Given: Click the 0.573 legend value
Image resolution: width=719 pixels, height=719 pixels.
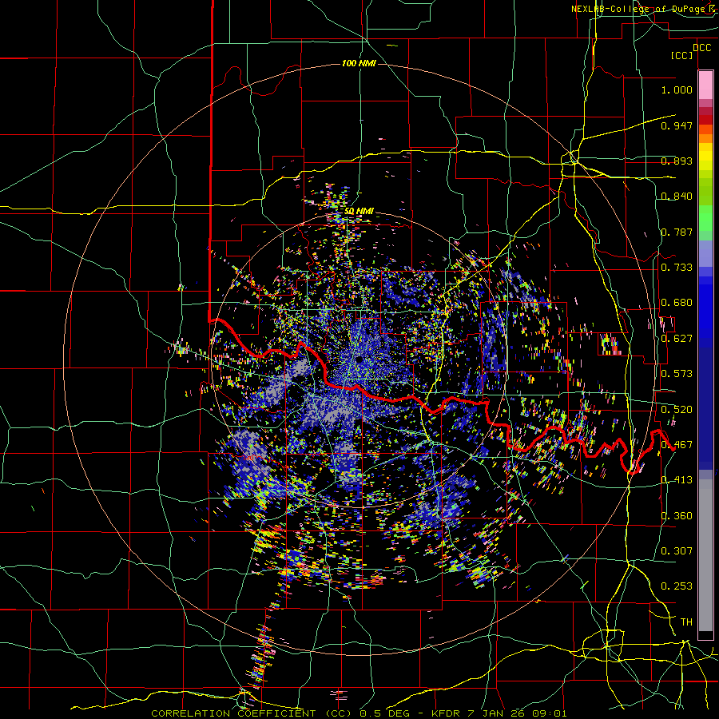Looking at the screenshot, I should 677,374.
